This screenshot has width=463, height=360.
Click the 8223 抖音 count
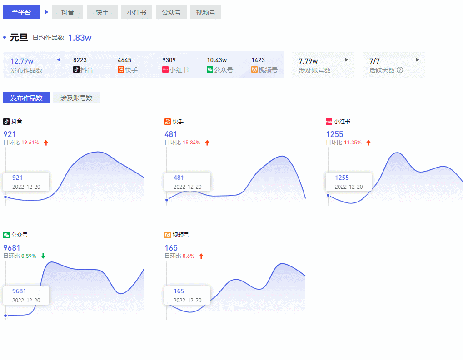tap(80, 60)
